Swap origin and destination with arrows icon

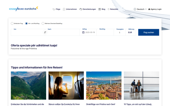coord(45,32)
